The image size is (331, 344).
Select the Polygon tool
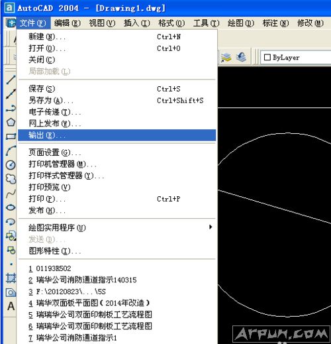pos(11,122)
